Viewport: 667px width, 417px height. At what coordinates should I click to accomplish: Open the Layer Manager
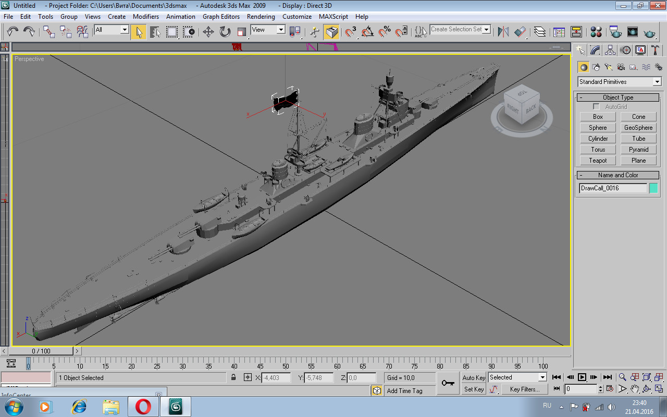pyautogui.click(x=540, y=32)
